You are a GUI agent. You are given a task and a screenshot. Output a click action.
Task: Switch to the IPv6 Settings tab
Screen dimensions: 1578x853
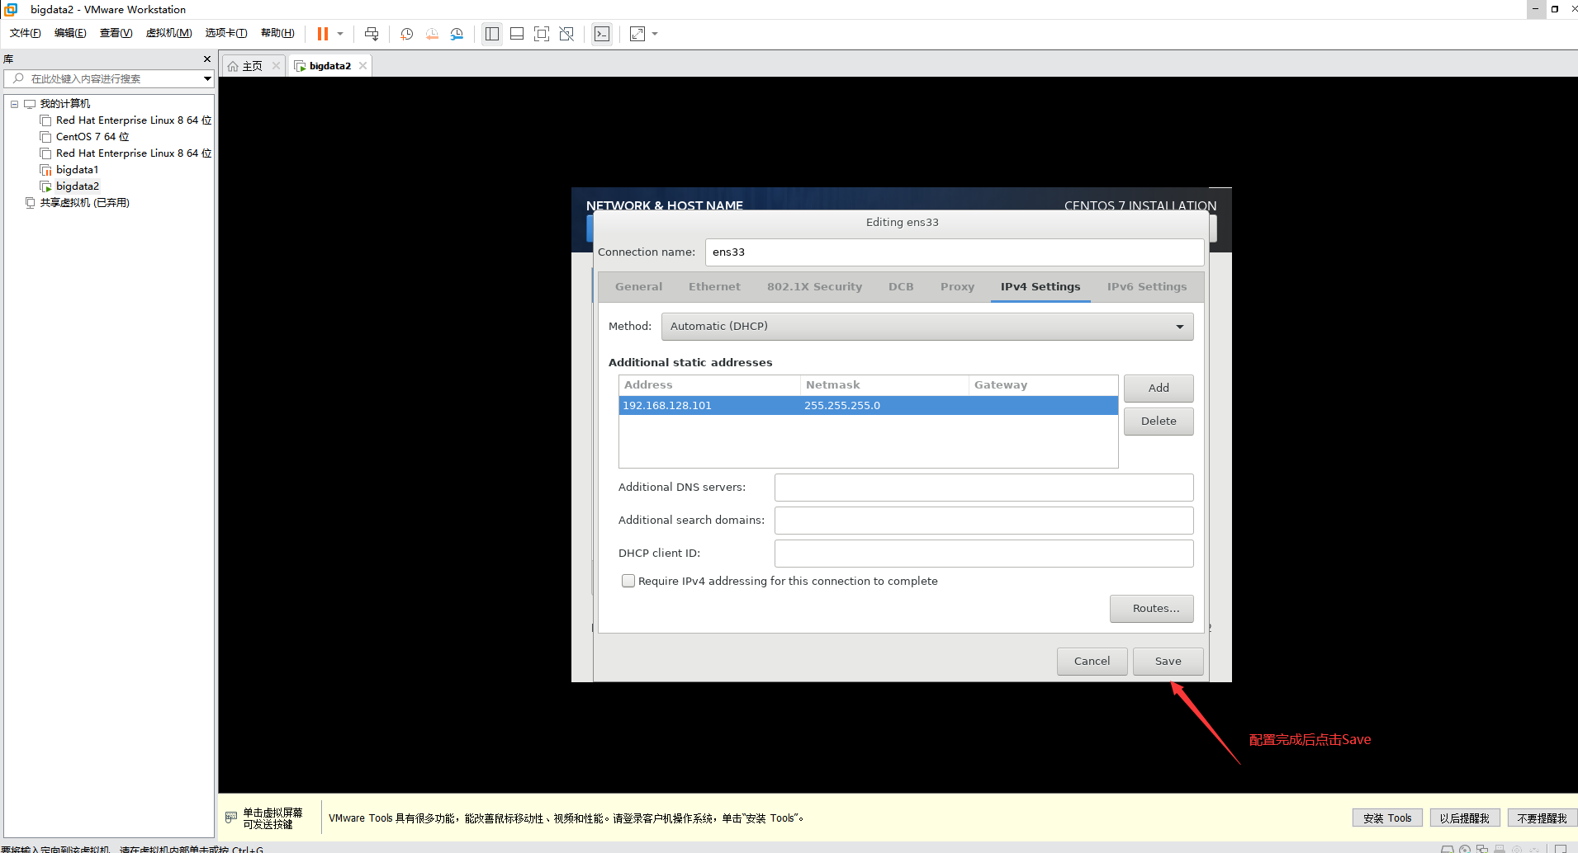(x=1147, y=286)
